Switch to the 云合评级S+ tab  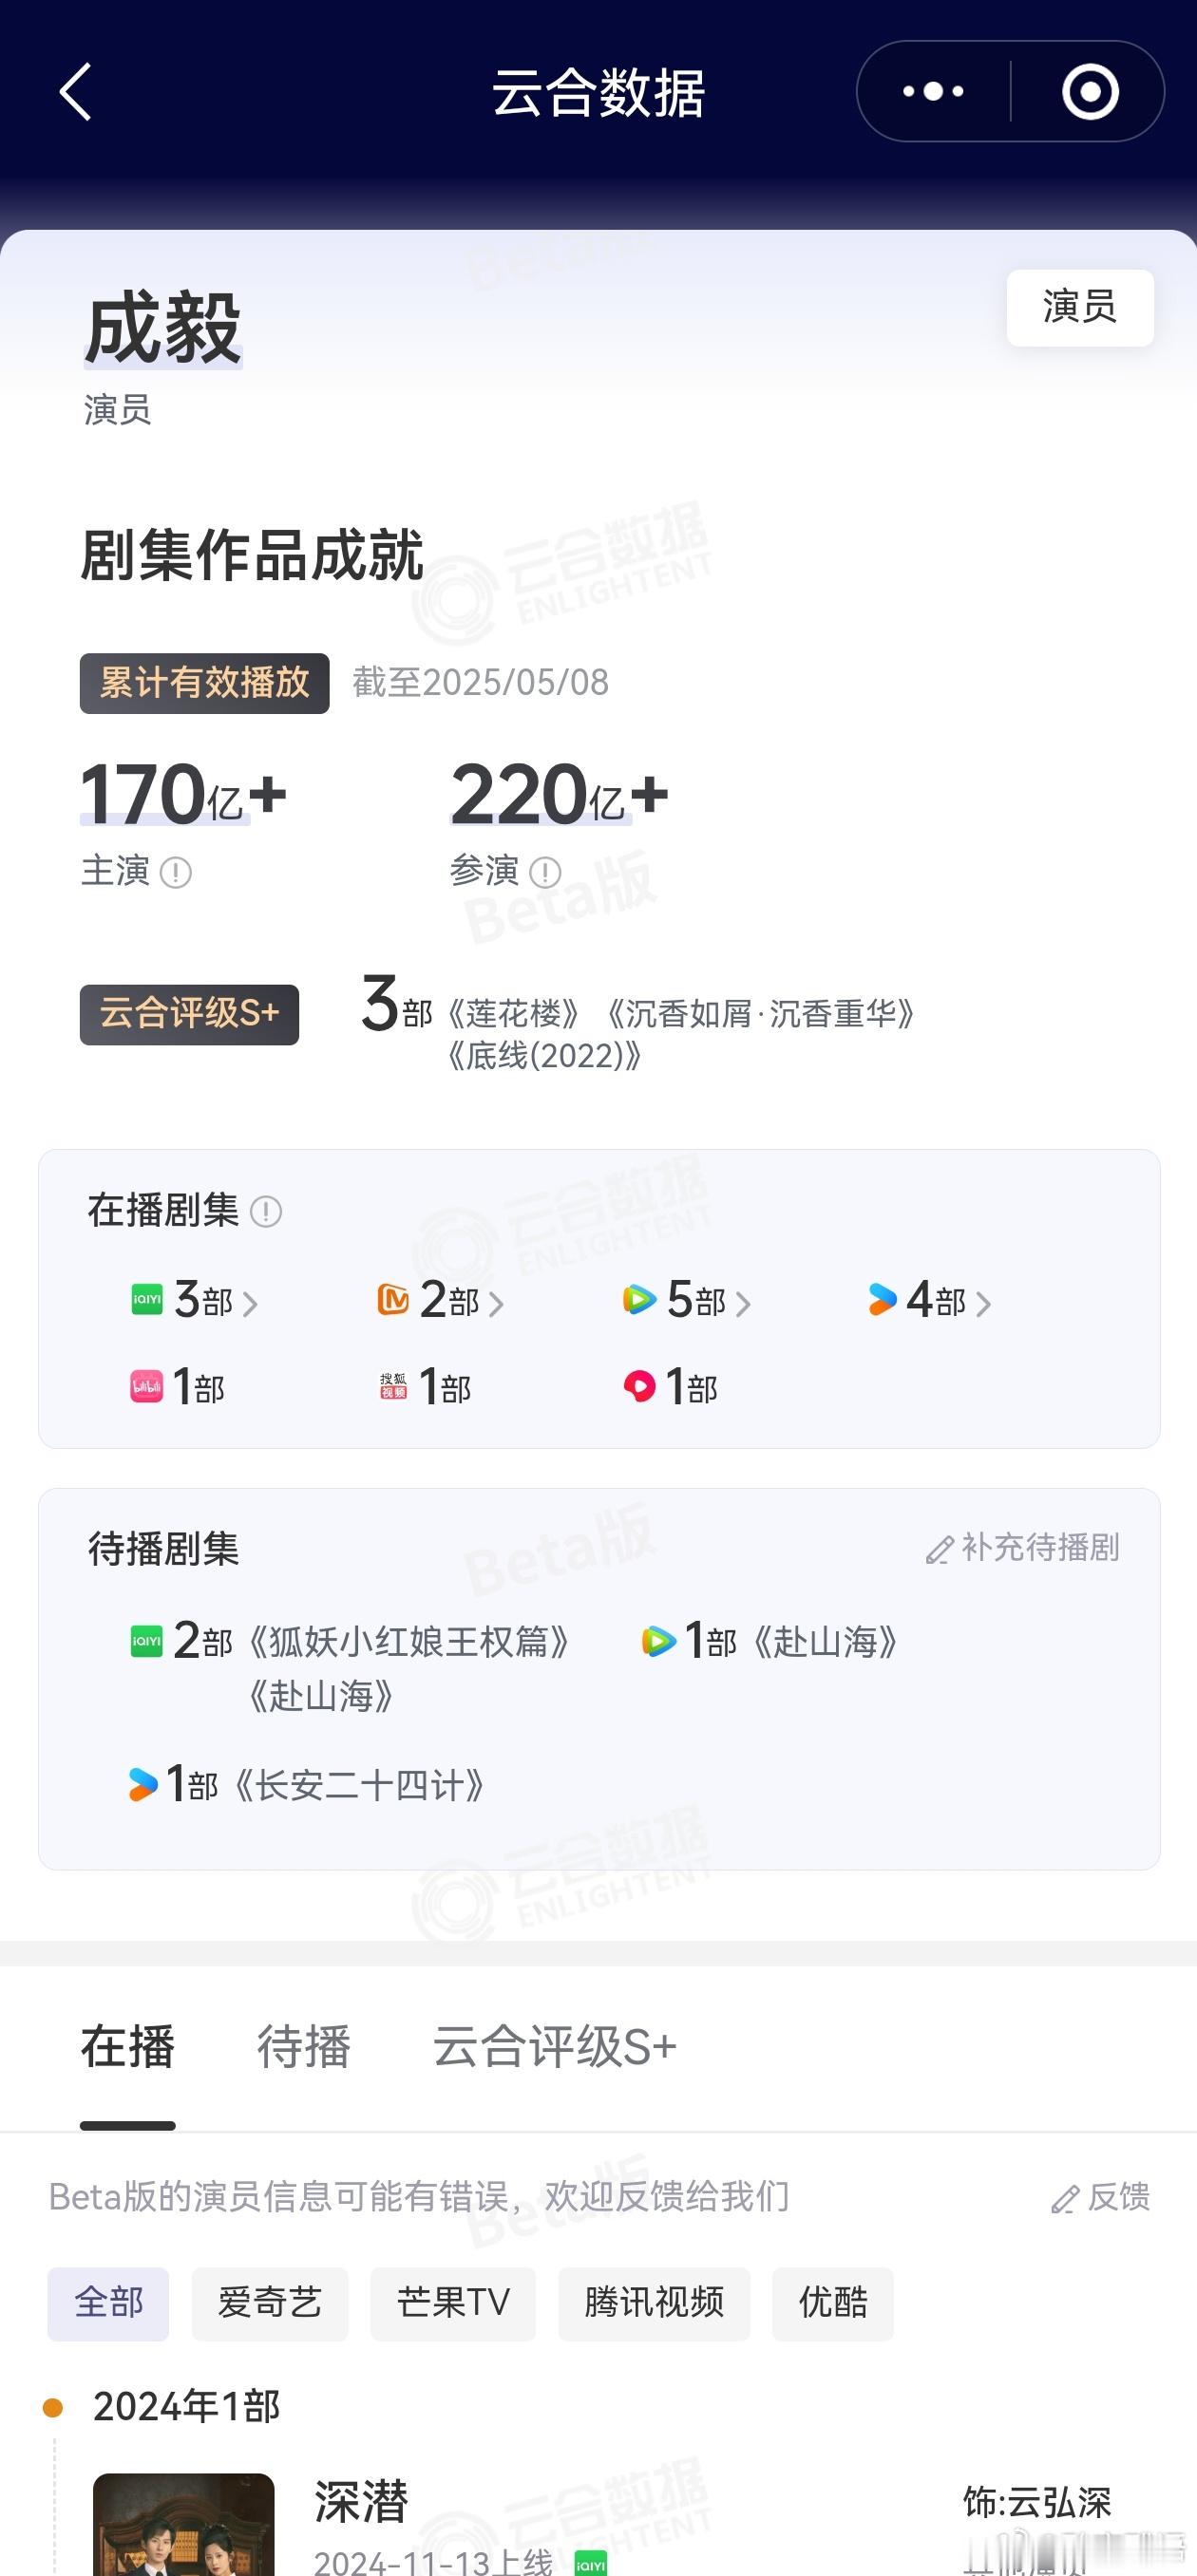pyautogui.click(x=555, y=2046)
